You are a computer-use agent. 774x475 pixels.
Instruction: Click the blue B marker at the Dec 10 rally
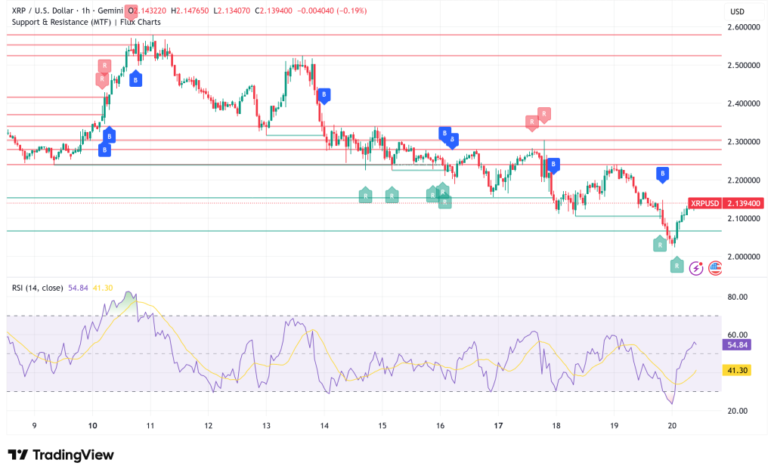point(136,79)
